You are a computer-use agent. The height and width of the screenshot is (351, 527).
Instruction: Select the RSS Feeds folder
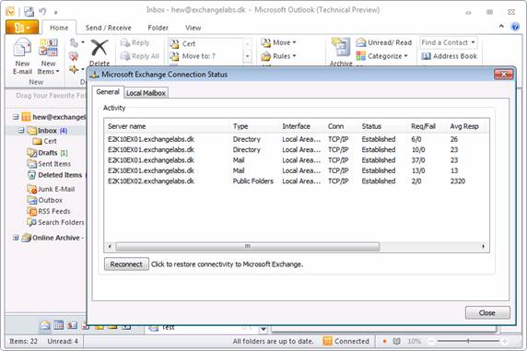(49, 212)
